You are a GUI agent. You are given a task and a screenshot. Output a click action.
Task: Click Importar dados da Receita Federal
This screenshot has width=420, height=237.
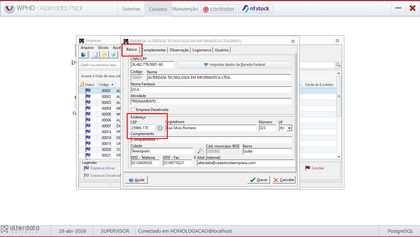coord(235,65)
